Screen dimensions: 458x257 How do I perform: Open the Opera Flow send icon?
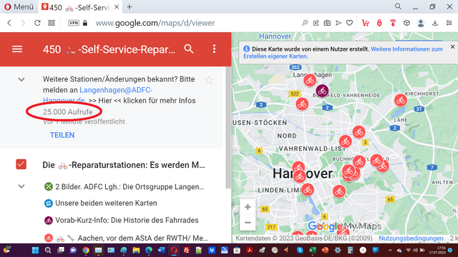pos(338,23)
